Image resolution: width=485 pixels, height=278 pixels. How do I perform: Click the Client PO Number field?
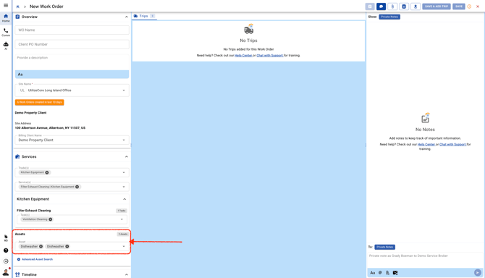72,44
